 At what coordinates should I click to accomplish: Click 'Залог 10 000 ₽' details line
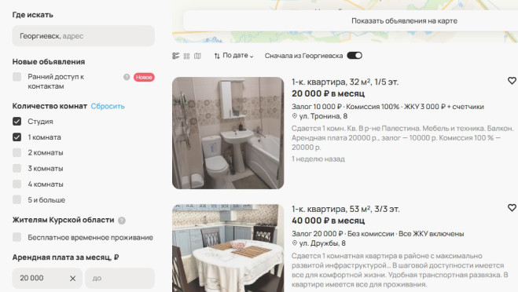tap(388, 107)
